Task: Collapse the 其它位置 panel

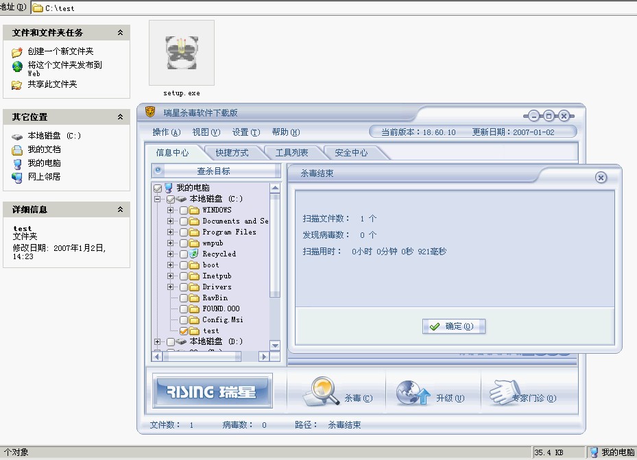Action: [x=120, y=117]
